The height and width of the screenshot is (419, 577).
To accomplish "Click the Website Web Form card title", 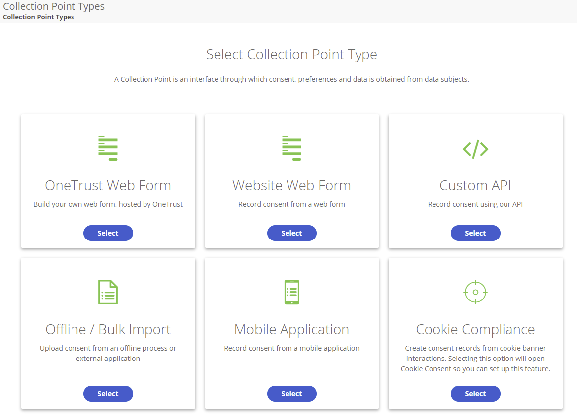I will click(x=291, y=185).
